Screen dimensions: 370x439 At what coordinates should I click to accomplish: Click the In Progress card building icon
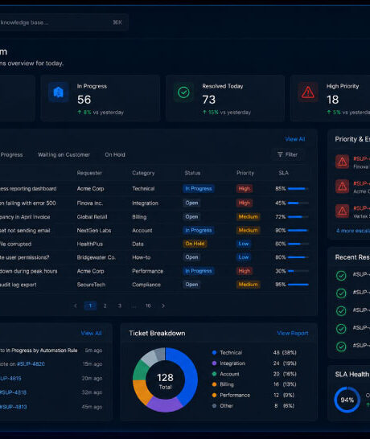[58, 92]
